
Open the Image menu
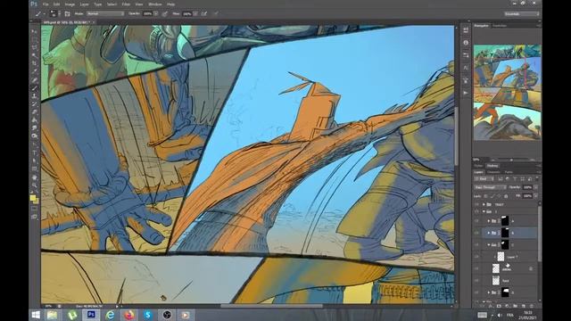coord(70,4)
